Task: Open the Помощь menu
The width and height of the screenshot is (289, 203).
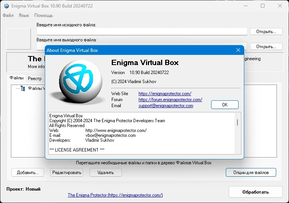Action: (x=44, y=15)
